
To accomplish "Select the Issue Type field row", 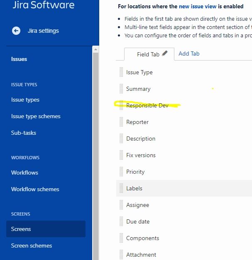I will (184, 72).
